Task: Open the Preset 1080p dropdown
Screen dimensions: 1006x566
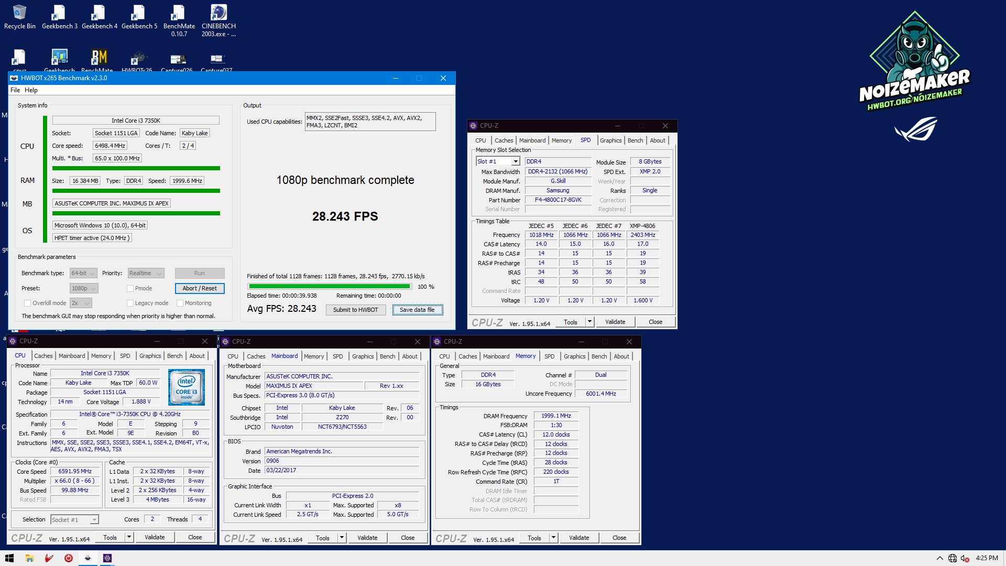Action: pos(84,288)
